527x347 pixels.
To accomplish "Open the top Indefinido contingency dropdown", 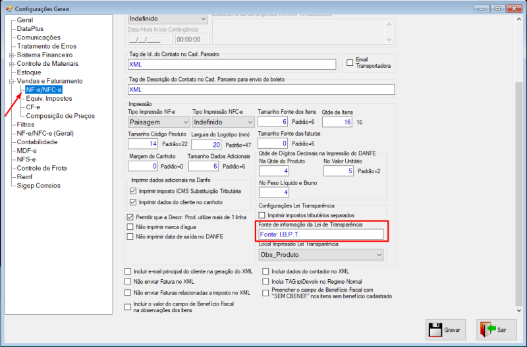I will pos(168,19).
